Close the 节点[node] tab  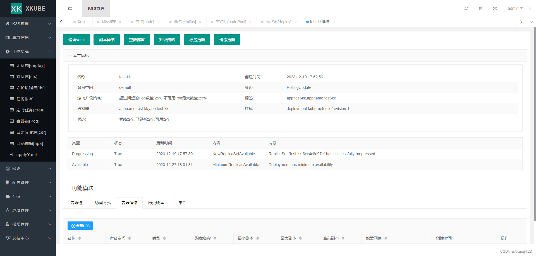(x=158, y=22)
